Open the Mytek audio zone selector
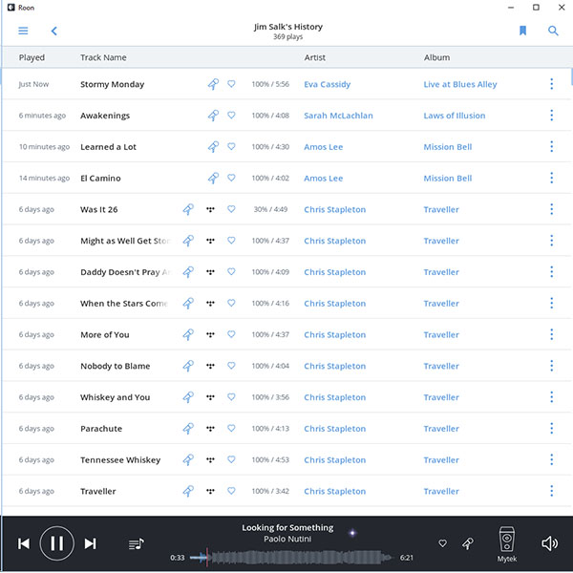The height and width of the screenshot is (573, 573). pyautogui.click(x=507, y=543)
